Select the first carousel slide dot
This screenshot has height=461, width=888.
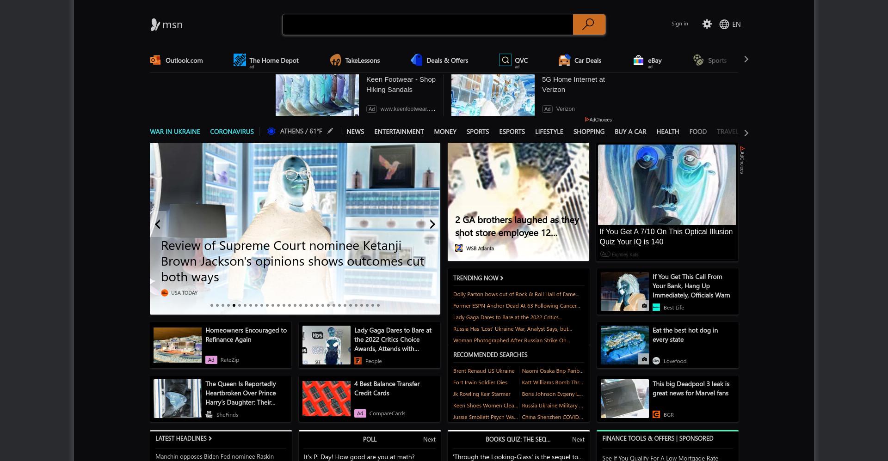[x=212, y=305]
